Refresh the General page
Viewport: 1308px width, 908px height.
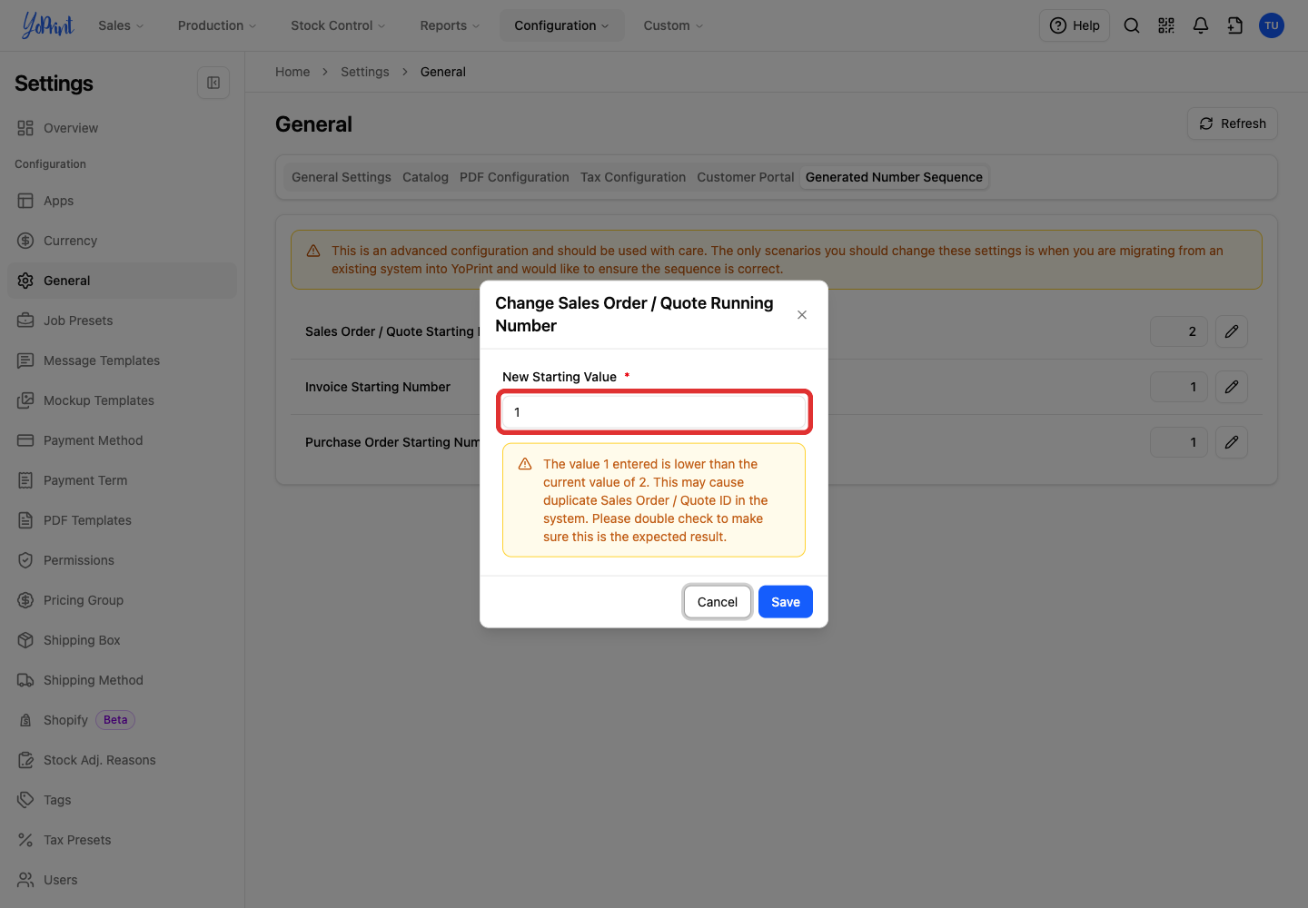[1233, 123]
